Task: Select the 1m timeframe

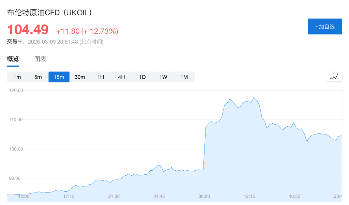Action: [17, 77]
